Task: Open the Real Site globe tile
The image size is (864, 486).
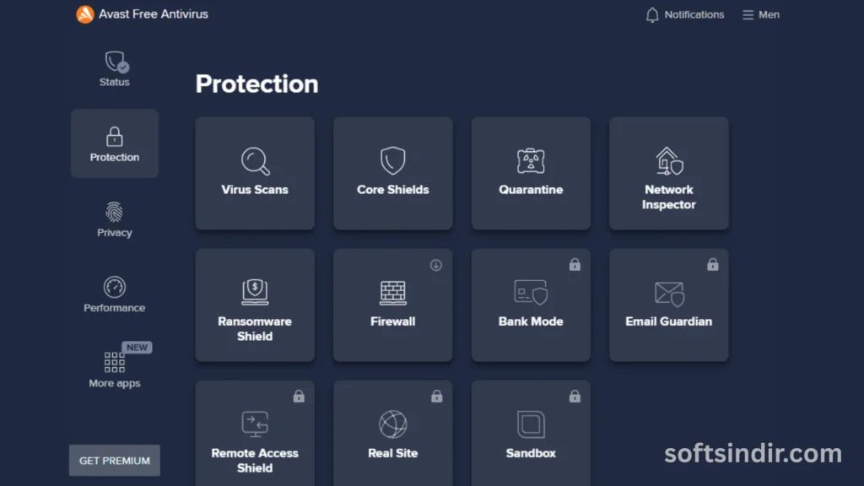Action: [392, 435]
